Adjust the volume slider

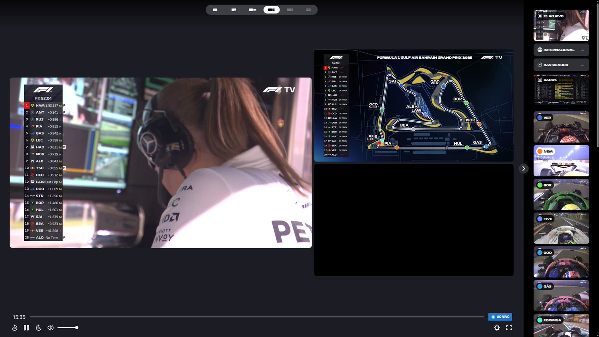67,328
